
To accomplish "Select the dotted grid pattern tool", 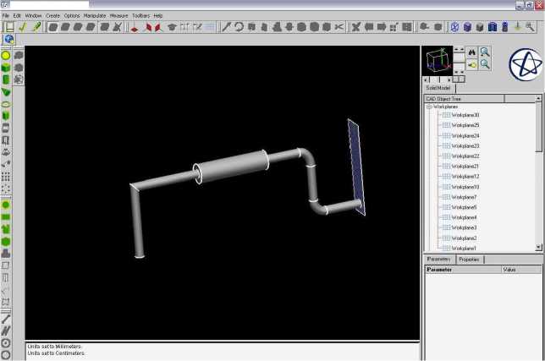I will click(x=6, y=177).
